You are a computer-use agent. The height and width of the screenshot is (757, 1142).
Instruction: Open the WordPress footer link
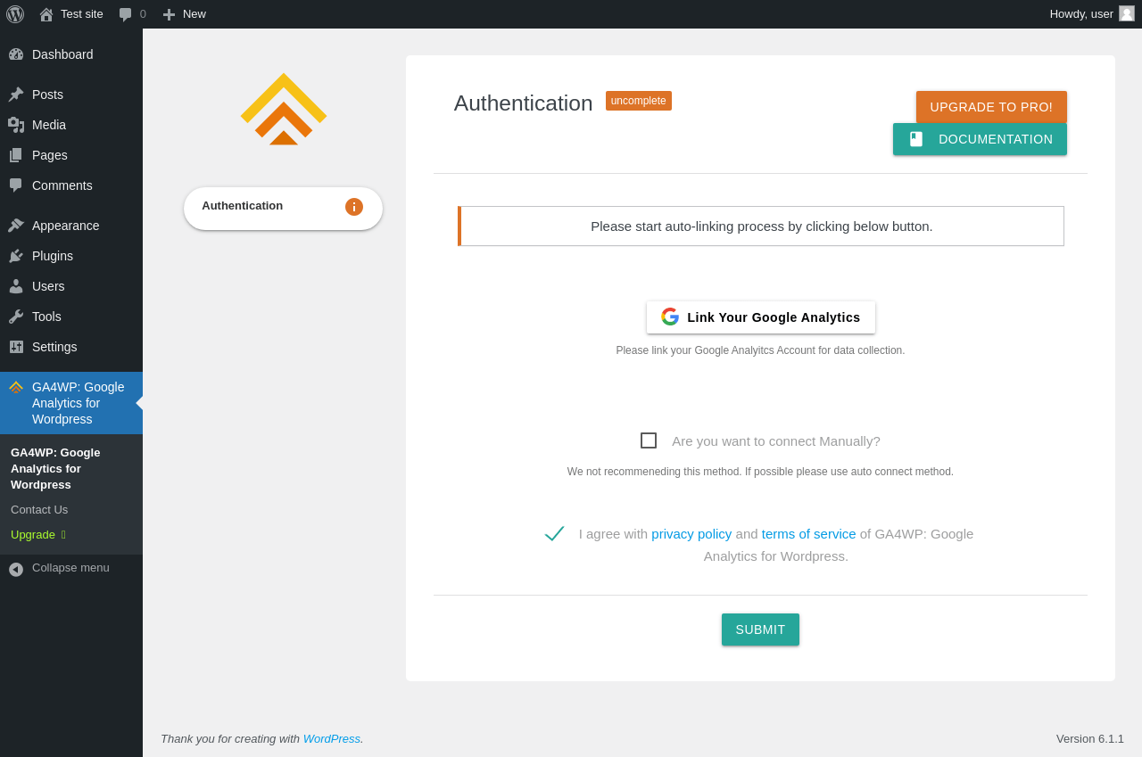332,739
